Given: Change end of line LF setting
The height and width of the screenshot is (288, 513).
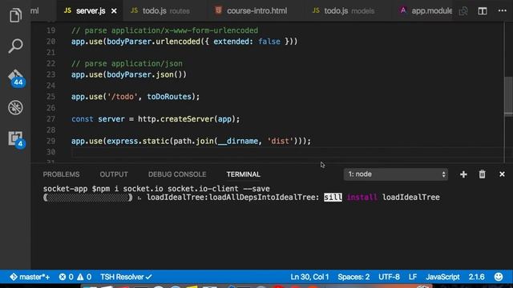Looking at the screenshot, I should click(x=413, y=277).
